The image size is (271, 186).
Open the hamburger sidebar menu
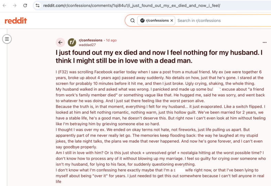pos(7,39)
